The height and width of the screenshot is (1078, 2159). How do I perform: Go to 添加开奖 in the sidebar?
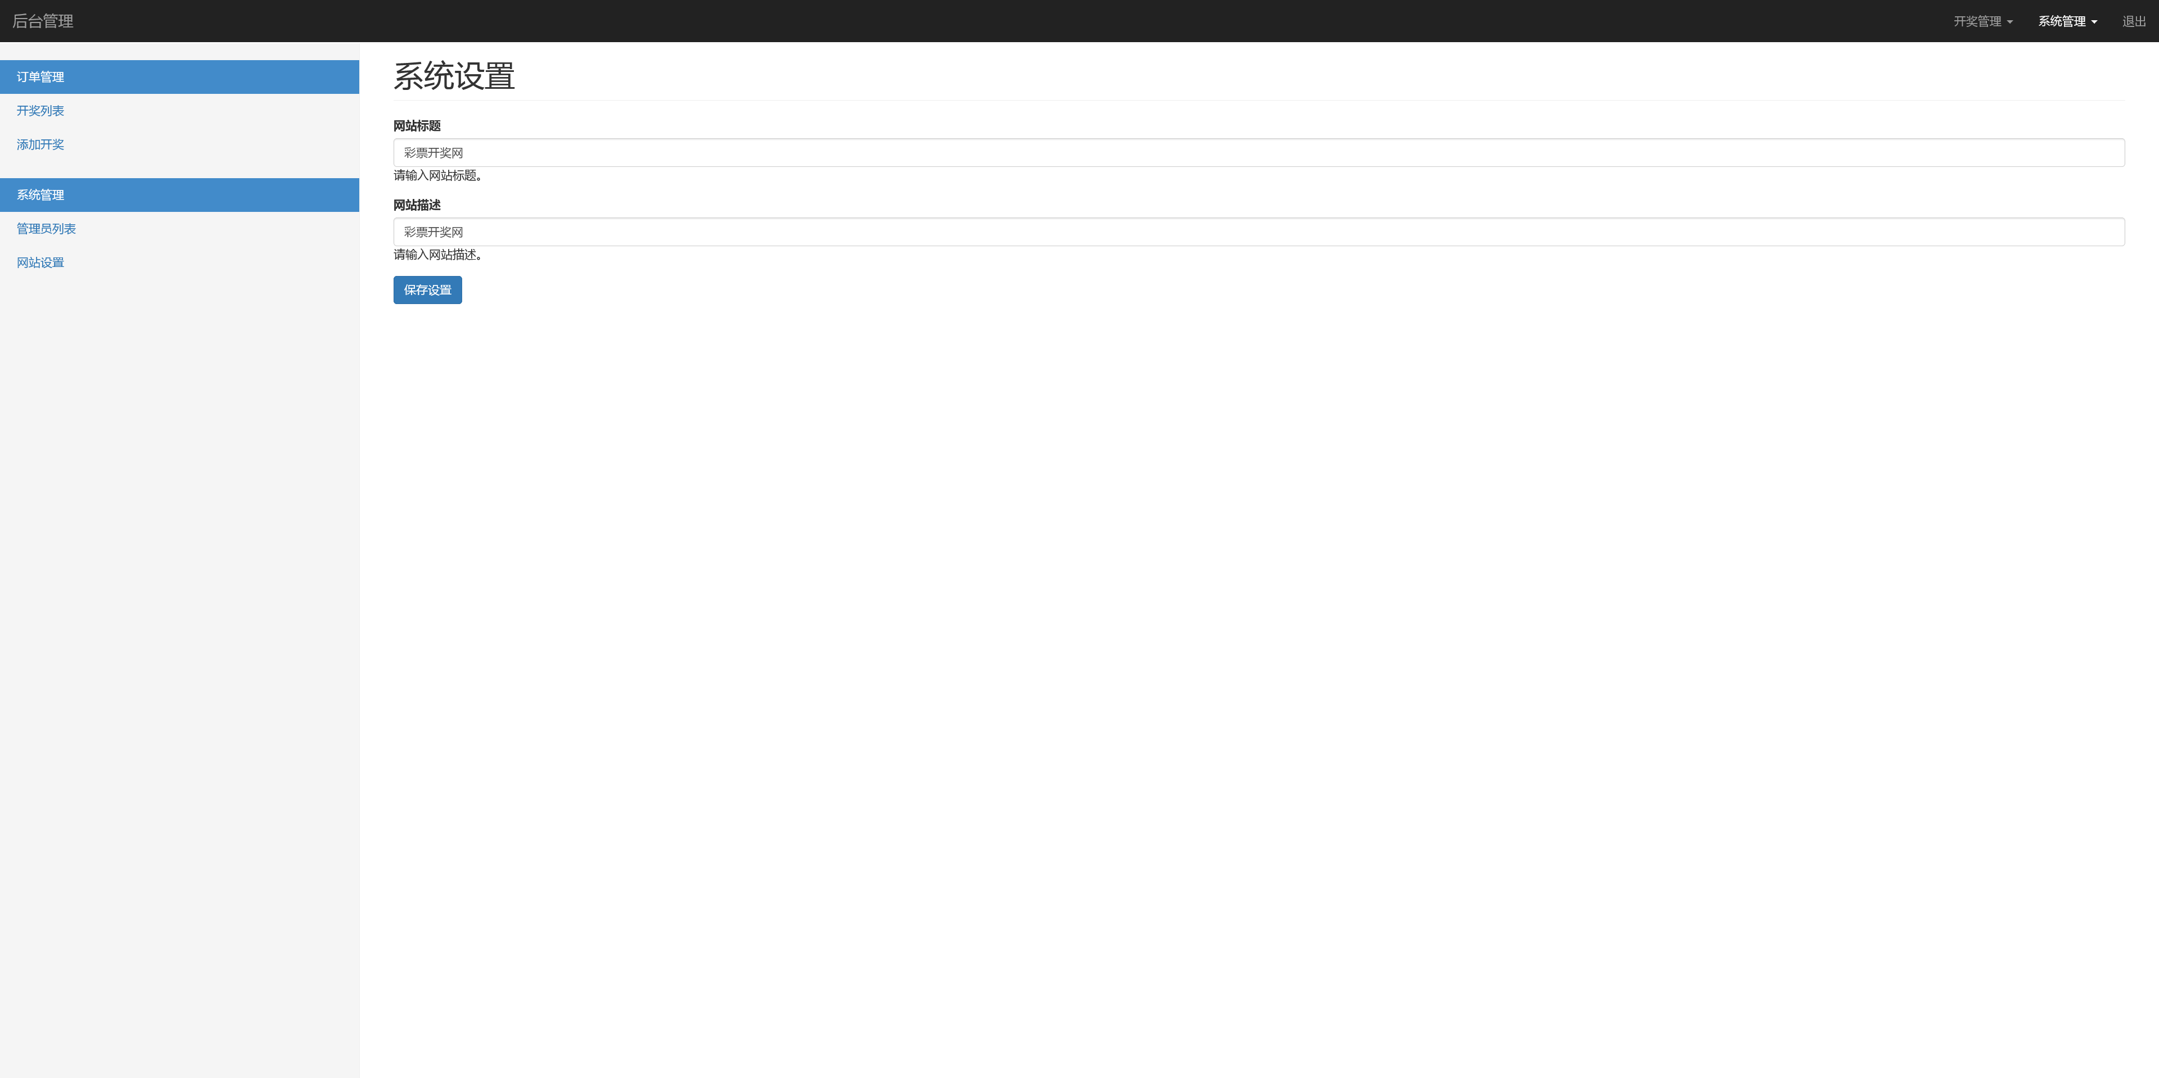[x=40, y=144]
